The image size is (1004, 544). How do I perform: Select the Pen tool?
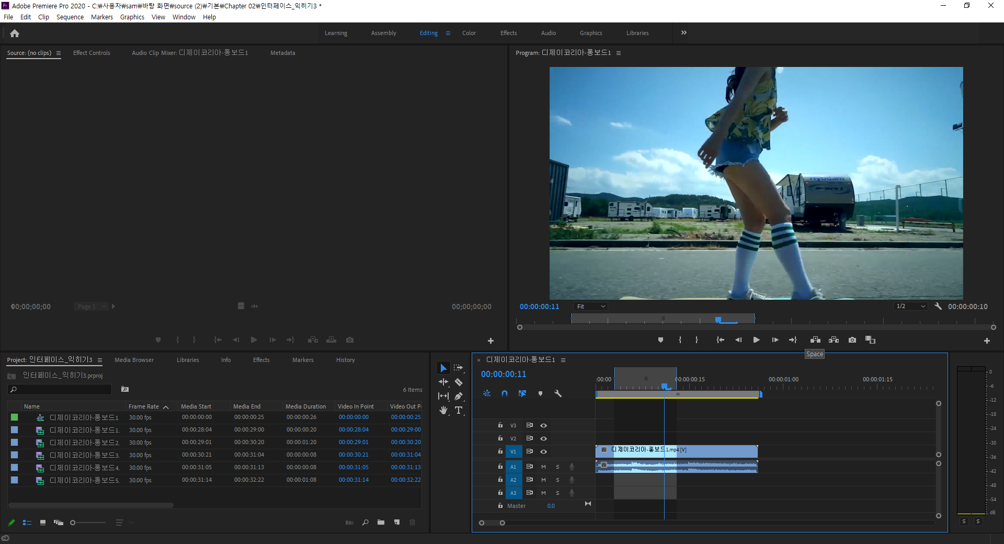pos(459,396)
